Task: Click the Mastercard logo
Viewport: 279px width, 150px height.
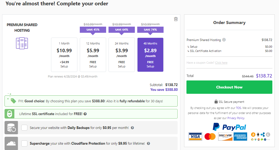Action: point(210,136)
